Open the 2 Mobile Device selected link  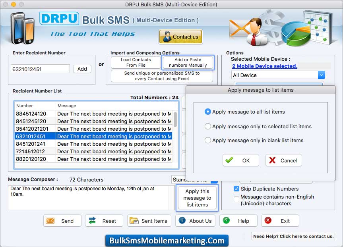coord(265,66)
